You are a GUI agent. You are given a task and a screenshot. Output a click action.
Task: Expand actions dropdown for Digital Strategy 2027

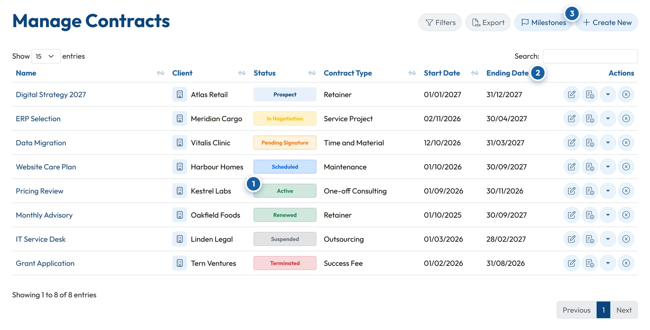click(x=608, y=94)
